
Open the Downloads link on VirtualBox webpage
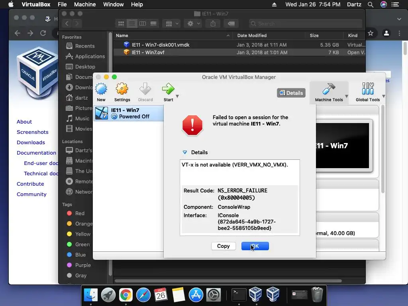click(x=31, y=143)
